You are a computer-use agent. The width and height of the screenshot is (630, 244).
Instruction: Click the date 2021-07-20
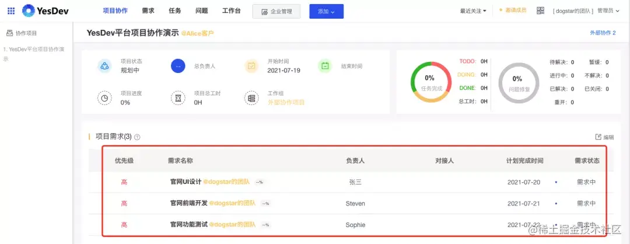524,182
